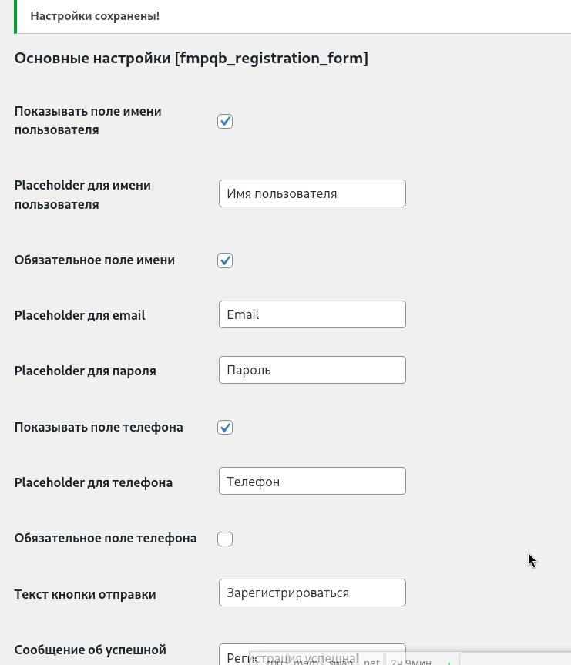This screenshot has height=665, width=571.
Task: Toggle the 'Обязательное поле имени' checkbox
Action: click(x=225, y=260)
